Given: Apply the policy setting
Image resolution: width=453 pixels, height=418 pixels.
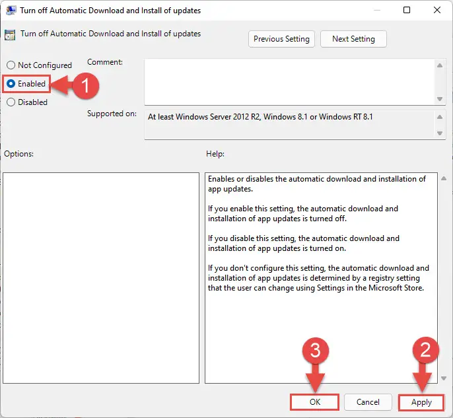Looking at the screenshot, I should 421,402.
